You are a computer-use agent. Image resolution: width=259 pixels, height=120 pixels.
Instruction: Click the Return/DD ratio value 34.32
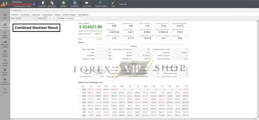pyautogui.click(x=163, y=26)
